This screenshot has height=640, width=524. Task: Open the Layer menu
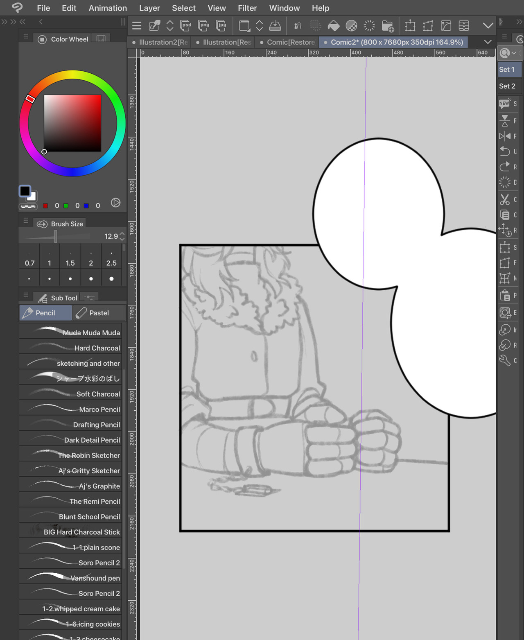149,8
